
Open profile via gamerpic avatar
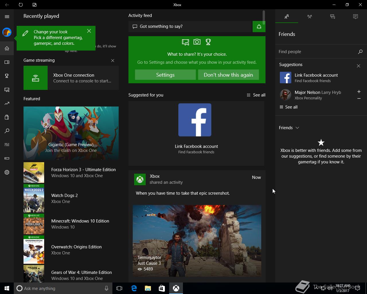[7, 32]
